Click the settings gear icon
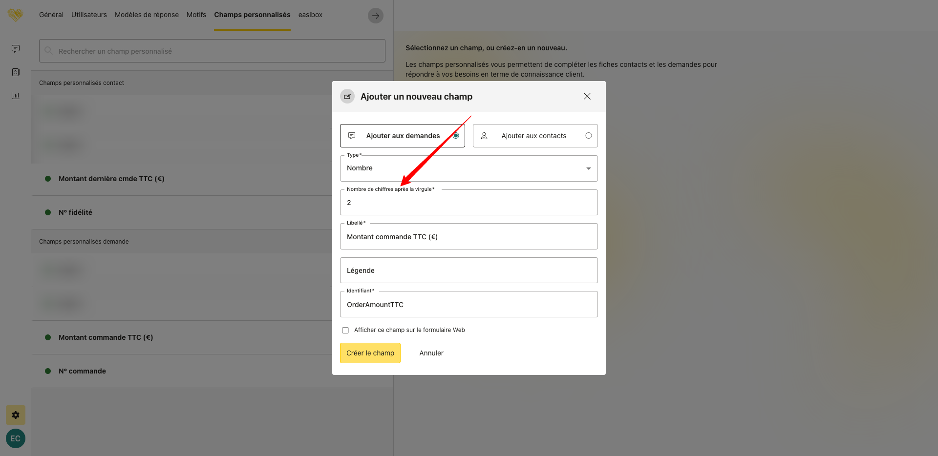 [16, 415]
